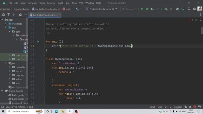Screen dimensions: 203x114
Task: Run the app with green play button
Action: pos(142,9)
